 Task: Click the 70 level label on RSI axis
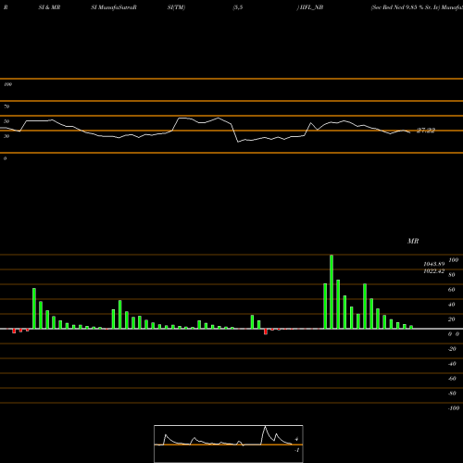(x=6, y=106)
